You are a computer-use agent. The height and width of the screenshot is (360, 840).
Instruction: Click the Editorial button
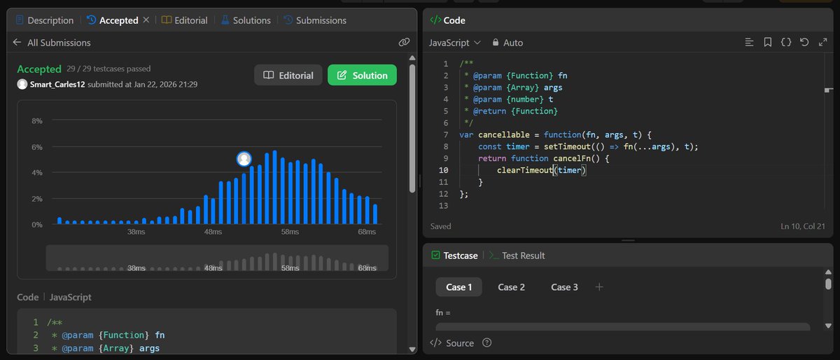point(288,75)
